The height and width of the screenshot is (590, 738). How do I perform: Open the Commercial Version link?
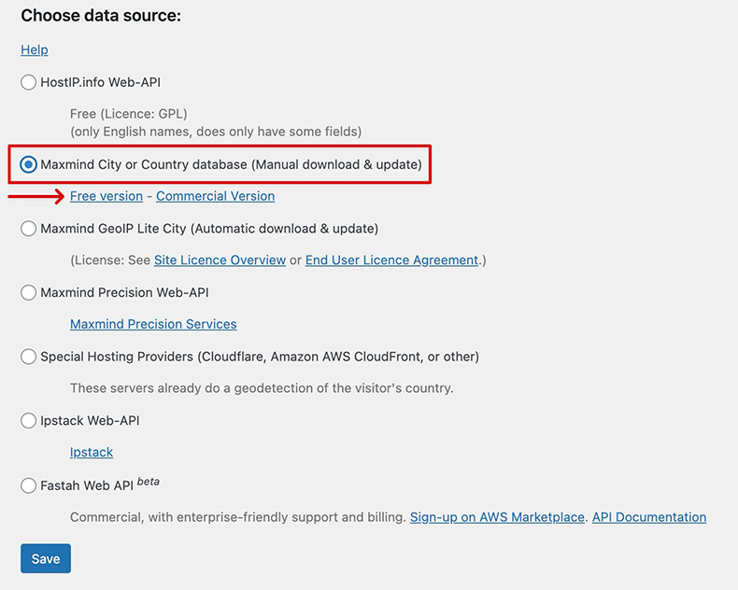216,196
